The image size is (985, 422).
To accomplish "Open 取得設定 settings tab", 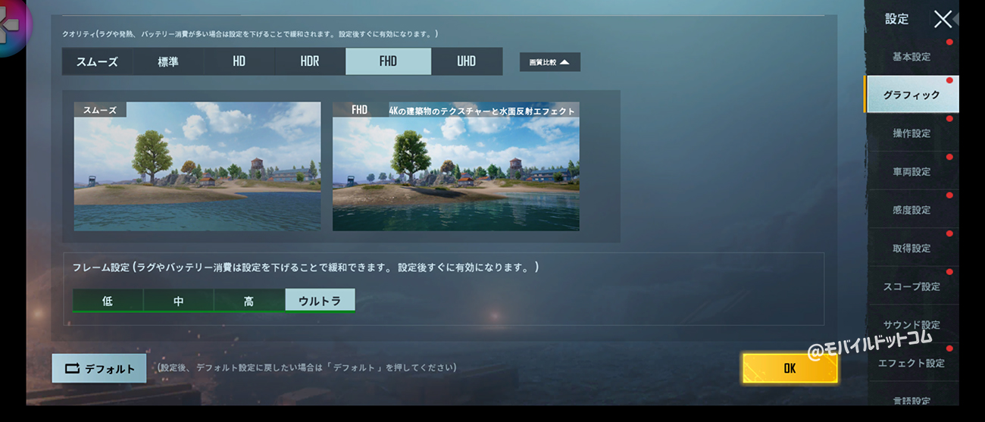I will pyautogui.click(x=912, y=249).
